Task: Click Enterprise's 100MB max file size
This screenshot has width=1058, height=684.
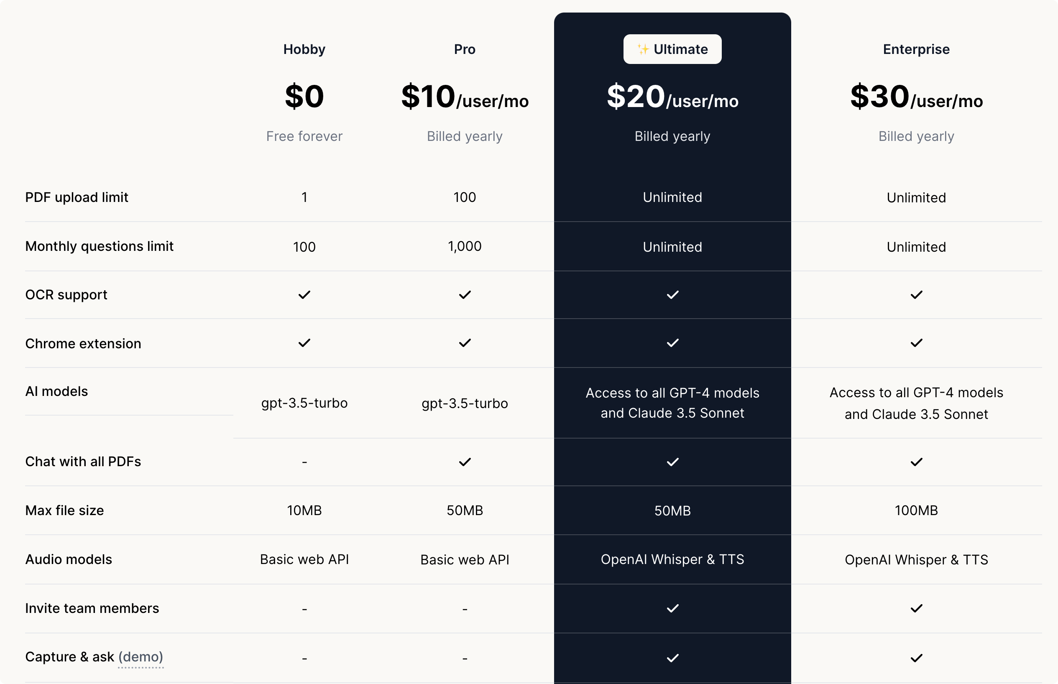Action: pyautogui.click(x=916, y=510)
